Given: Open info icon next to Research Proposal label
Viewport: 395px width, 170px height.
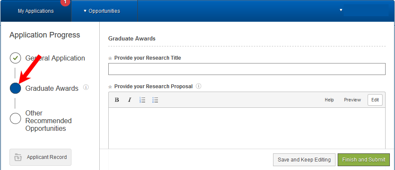Looking at the screenshot, I should (199, 86).
